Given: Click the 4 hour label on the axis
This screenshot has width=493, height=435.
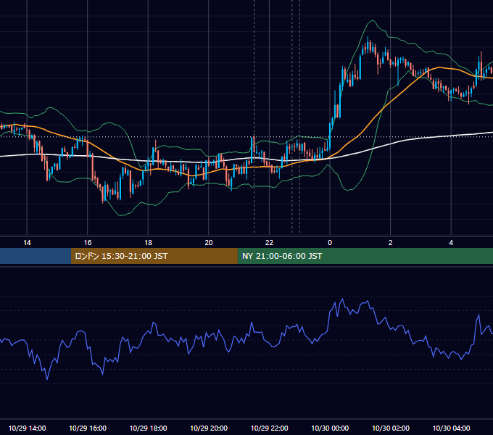Looking at the screenshot, I should [x=451, y=243].
